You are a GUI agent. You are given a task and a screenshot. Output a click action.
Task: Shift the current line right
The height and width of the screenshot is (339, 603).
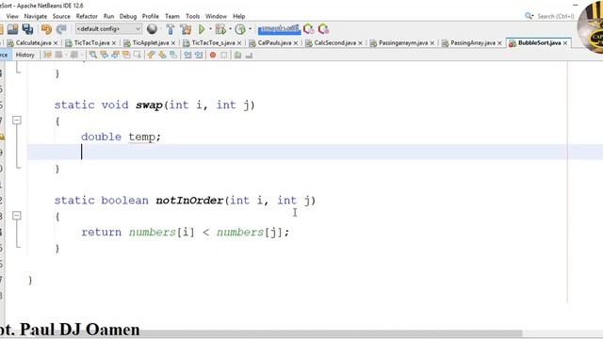point(199,55)
